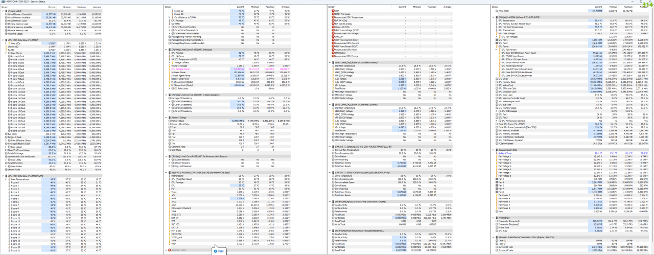Collapse the Memory Timings sensor group
Viewport: 654px width, 255px height.
(x=165, y=117)
